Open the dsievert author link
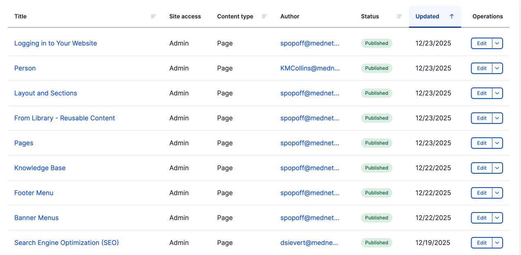The height and width of the screenshot is (255, 521). tap(309, 243)
